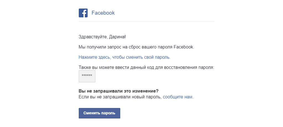Click the horizontal divider under the header
Viewport: 283px width, 127px height.
click(146, 21)
